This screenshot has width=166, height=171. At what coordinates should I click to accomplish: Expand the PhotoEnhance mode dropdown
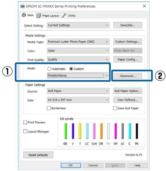pos(78,76)
